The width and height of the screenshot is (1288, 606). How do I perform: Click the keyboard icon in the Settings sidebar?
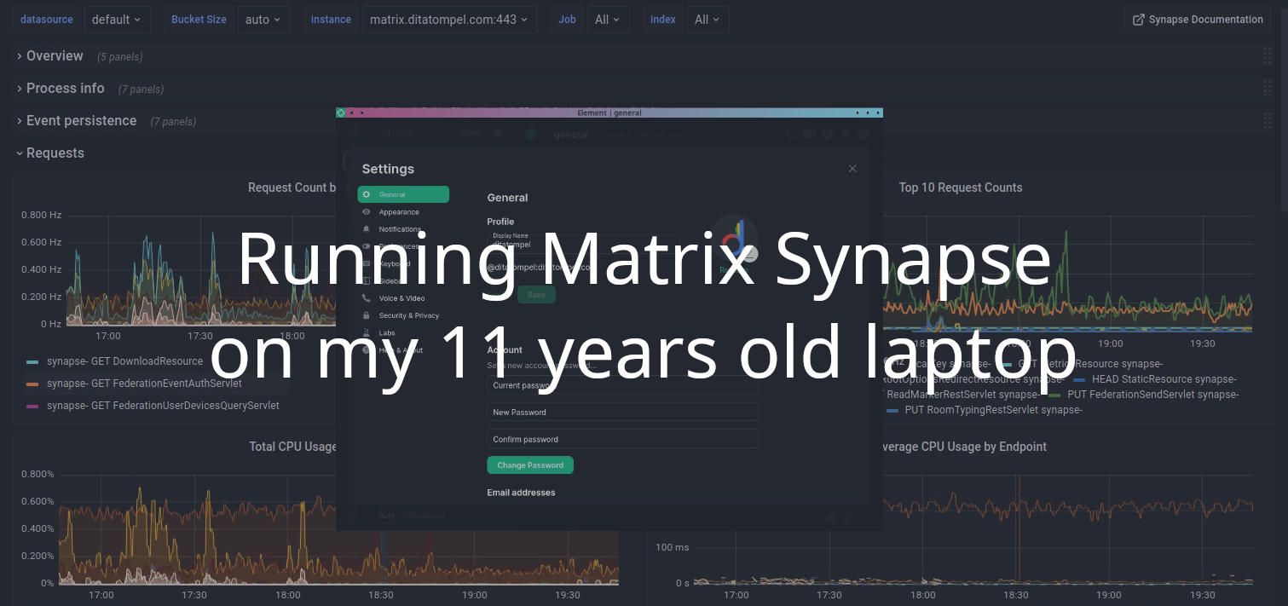click(367, 264)
